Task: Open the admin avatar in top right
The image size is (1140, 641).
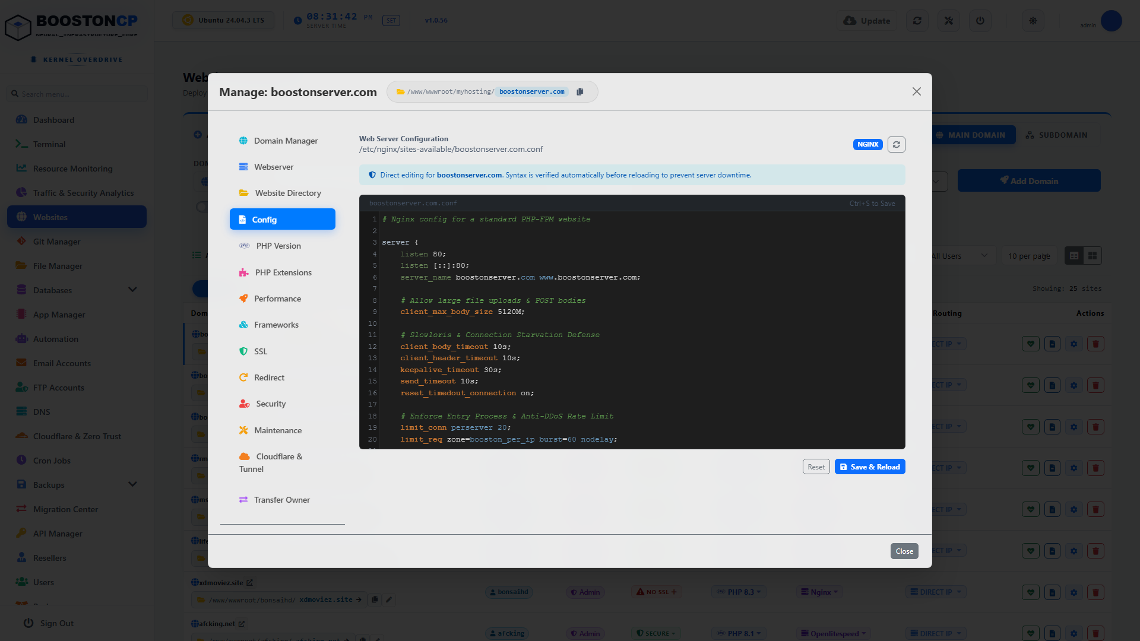Action: [x=1111, y=21]
